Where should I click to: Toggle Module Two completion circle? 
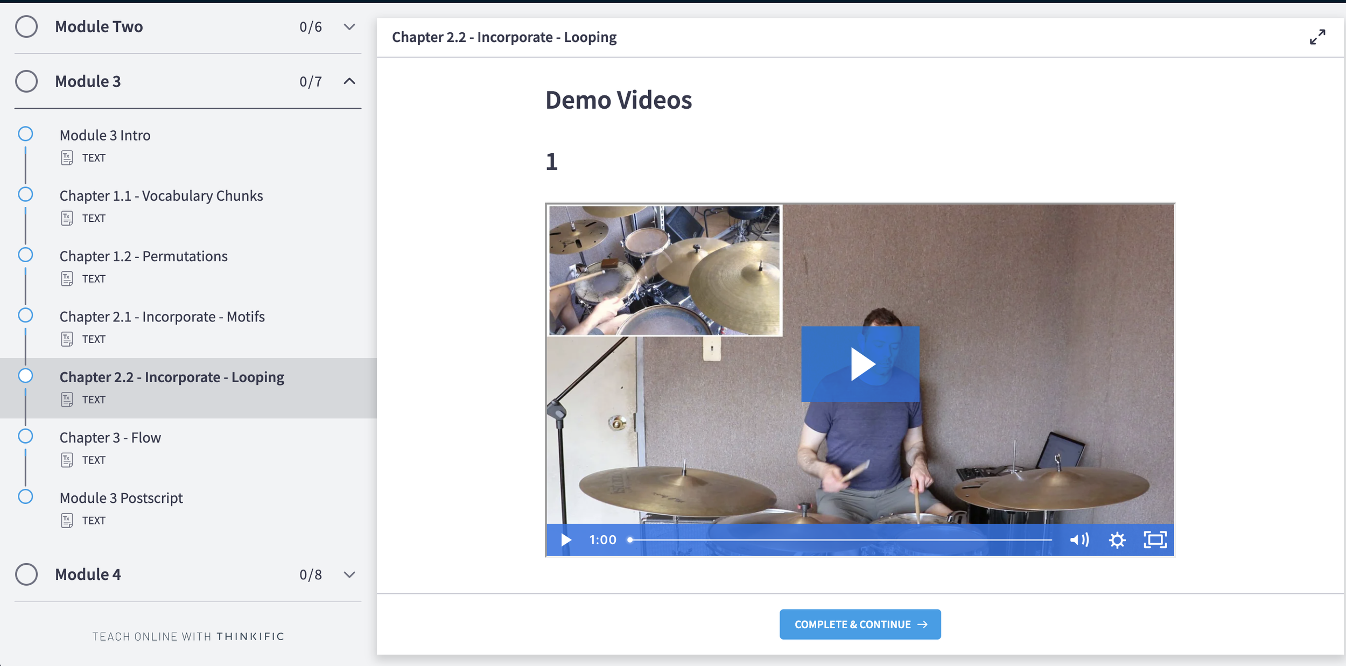(26, 26)
